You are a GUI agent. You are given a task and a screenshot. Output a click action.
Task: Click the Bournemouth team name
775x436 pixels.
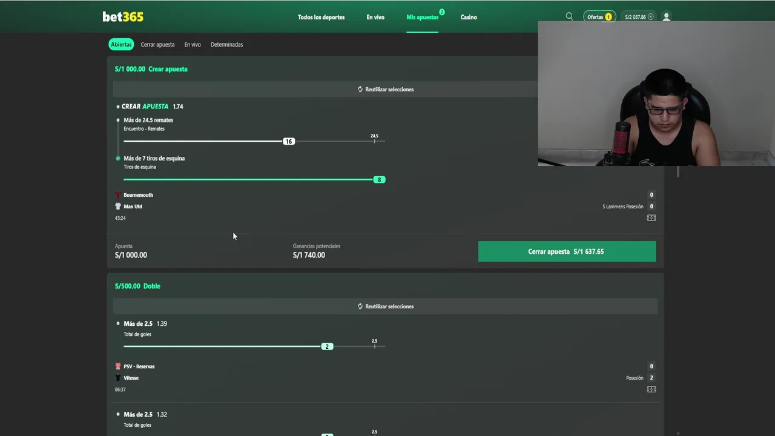coord(138,195)
